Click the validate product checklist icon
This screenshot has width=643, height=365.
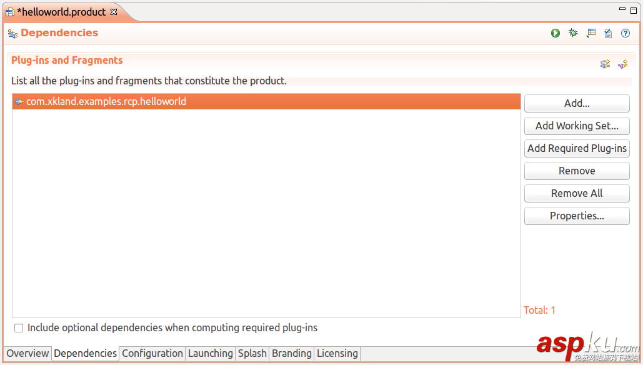[608, 33]
